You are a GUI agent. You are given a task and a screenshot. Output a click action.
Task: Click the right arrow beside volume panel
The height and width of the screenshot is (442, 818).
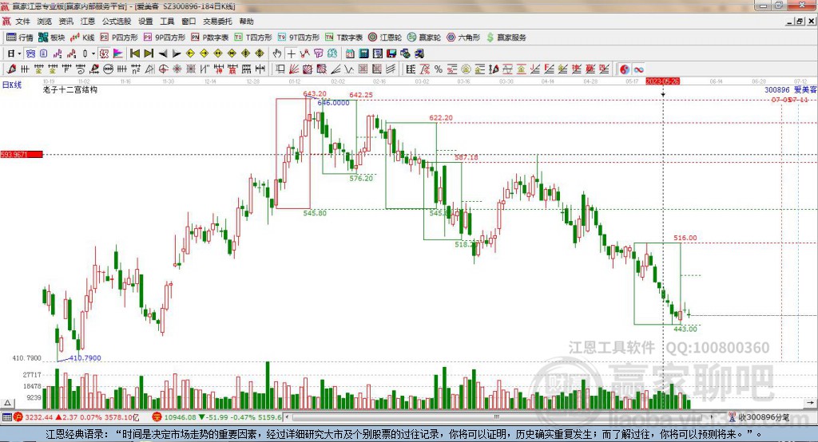click(x=810, y=403)
